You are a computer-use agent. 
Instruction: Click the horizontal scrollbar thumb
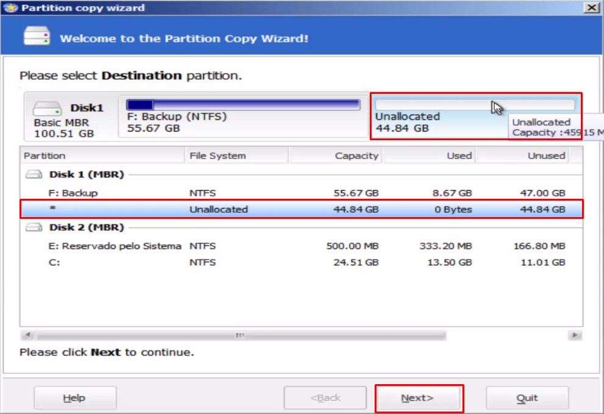coord(241,335)
